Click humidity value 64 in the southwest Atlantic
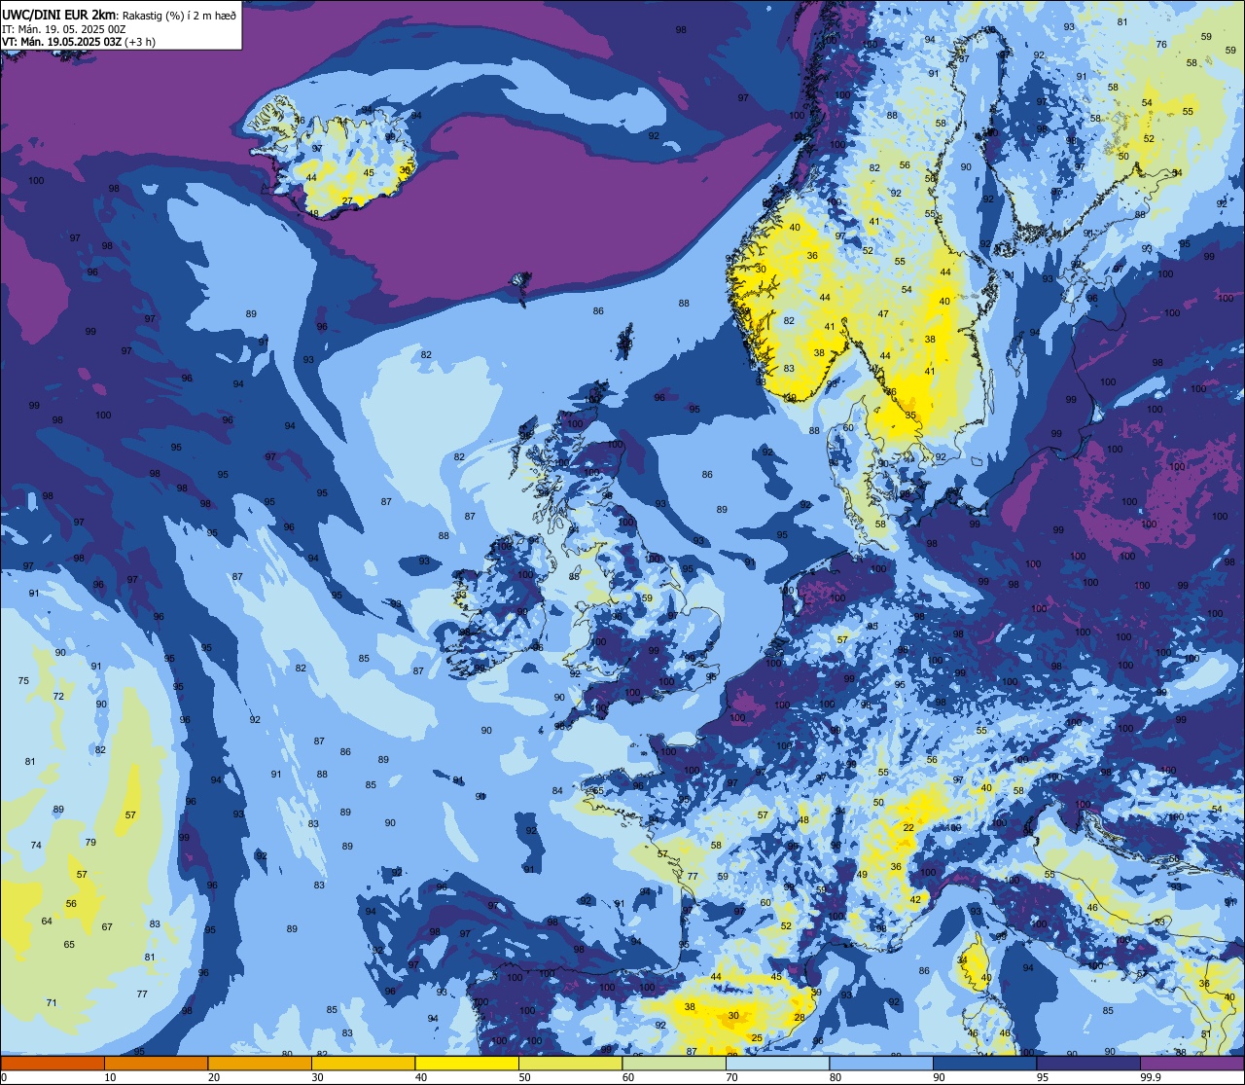1245x1085 pixels. [x=47, y=921]
